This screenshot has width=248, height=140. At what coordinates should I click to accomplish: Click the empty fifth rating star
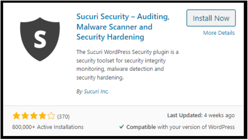51,116
